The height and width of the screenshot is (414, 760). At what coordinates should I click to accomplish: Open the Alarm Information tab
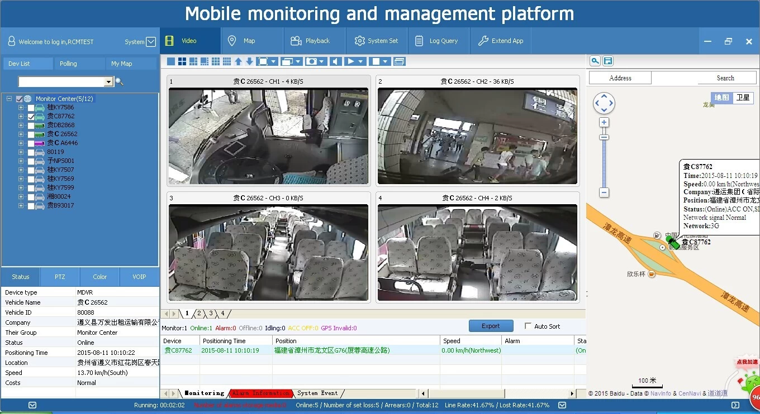(x=260, y=392)
